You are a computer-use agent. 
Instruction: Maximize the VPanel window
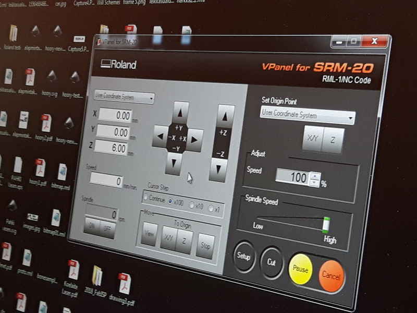(x=353, y=41)
